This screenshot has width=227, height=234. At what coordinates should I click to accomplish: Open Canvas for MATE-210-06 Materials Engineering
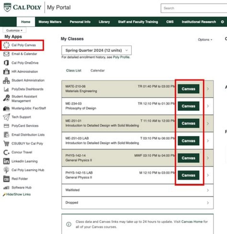pyautogui.click(x=189, y=89)
